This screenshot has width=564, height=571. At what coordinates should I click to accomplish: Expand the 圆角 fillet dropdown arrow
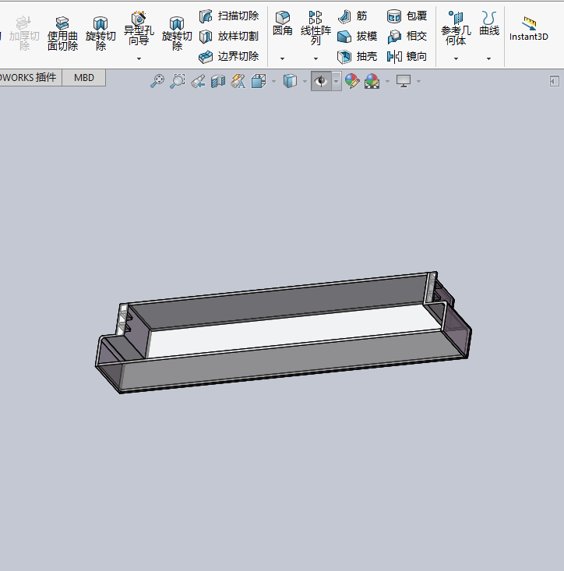(x=282, y=58)
